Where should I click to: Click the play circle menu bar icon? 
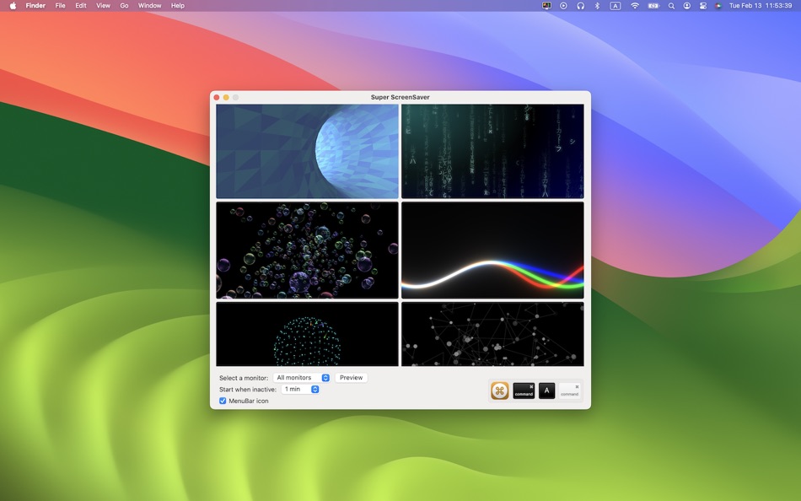coord(563,6)
